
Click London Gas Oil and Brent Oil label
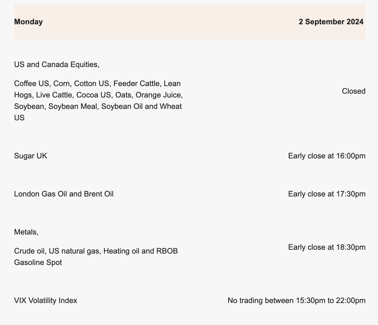coord(64,194)
